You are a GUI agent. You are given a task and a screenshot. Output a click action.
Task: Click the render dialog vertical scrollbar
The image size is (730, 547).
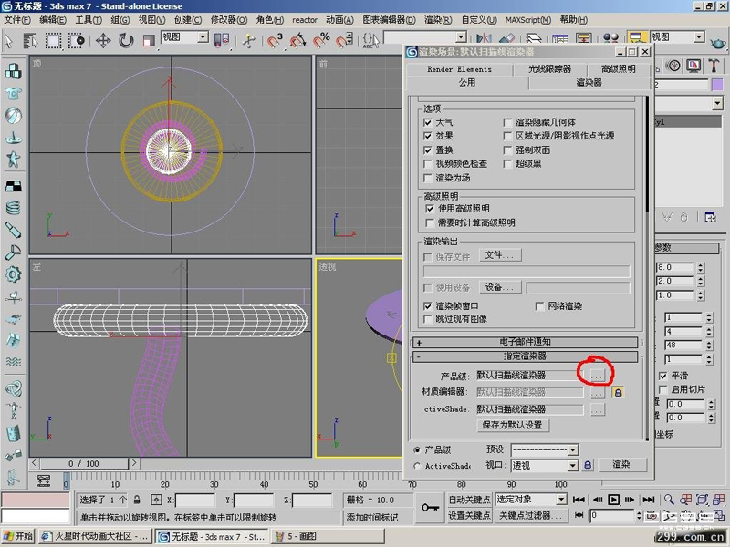(x=647, y=267)
